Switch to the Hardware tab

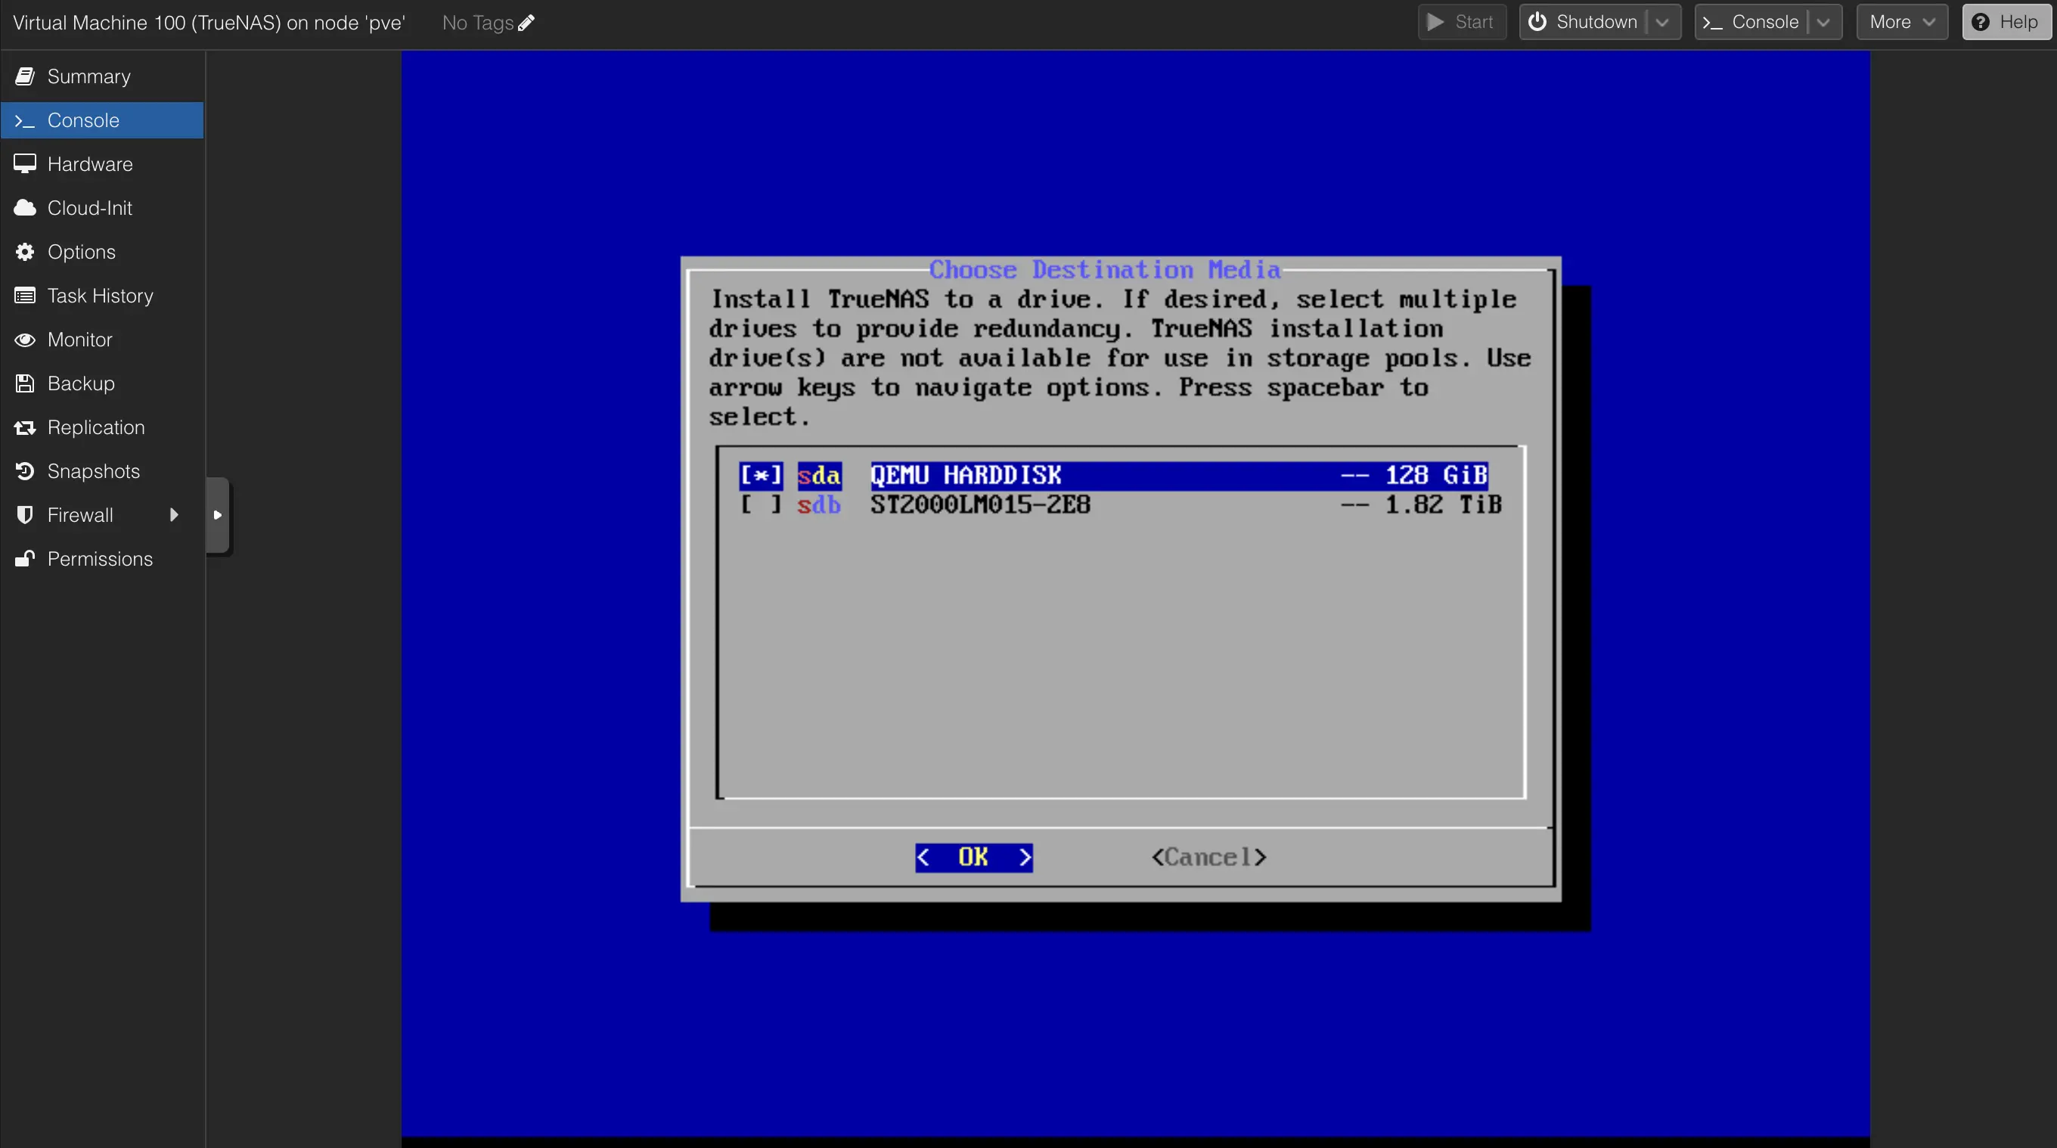pyautogui.click(x=102, y=164)
